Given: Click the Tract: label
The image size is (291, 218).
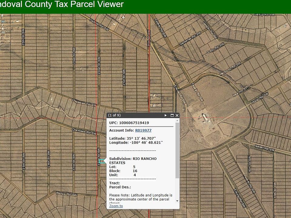Looking at the screenshot, I should point(115,183).
